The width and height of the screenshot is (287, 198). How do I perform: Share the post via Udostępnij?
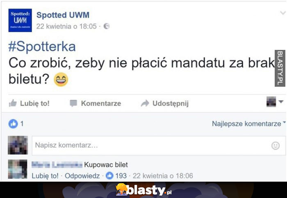tap(164, 103)
